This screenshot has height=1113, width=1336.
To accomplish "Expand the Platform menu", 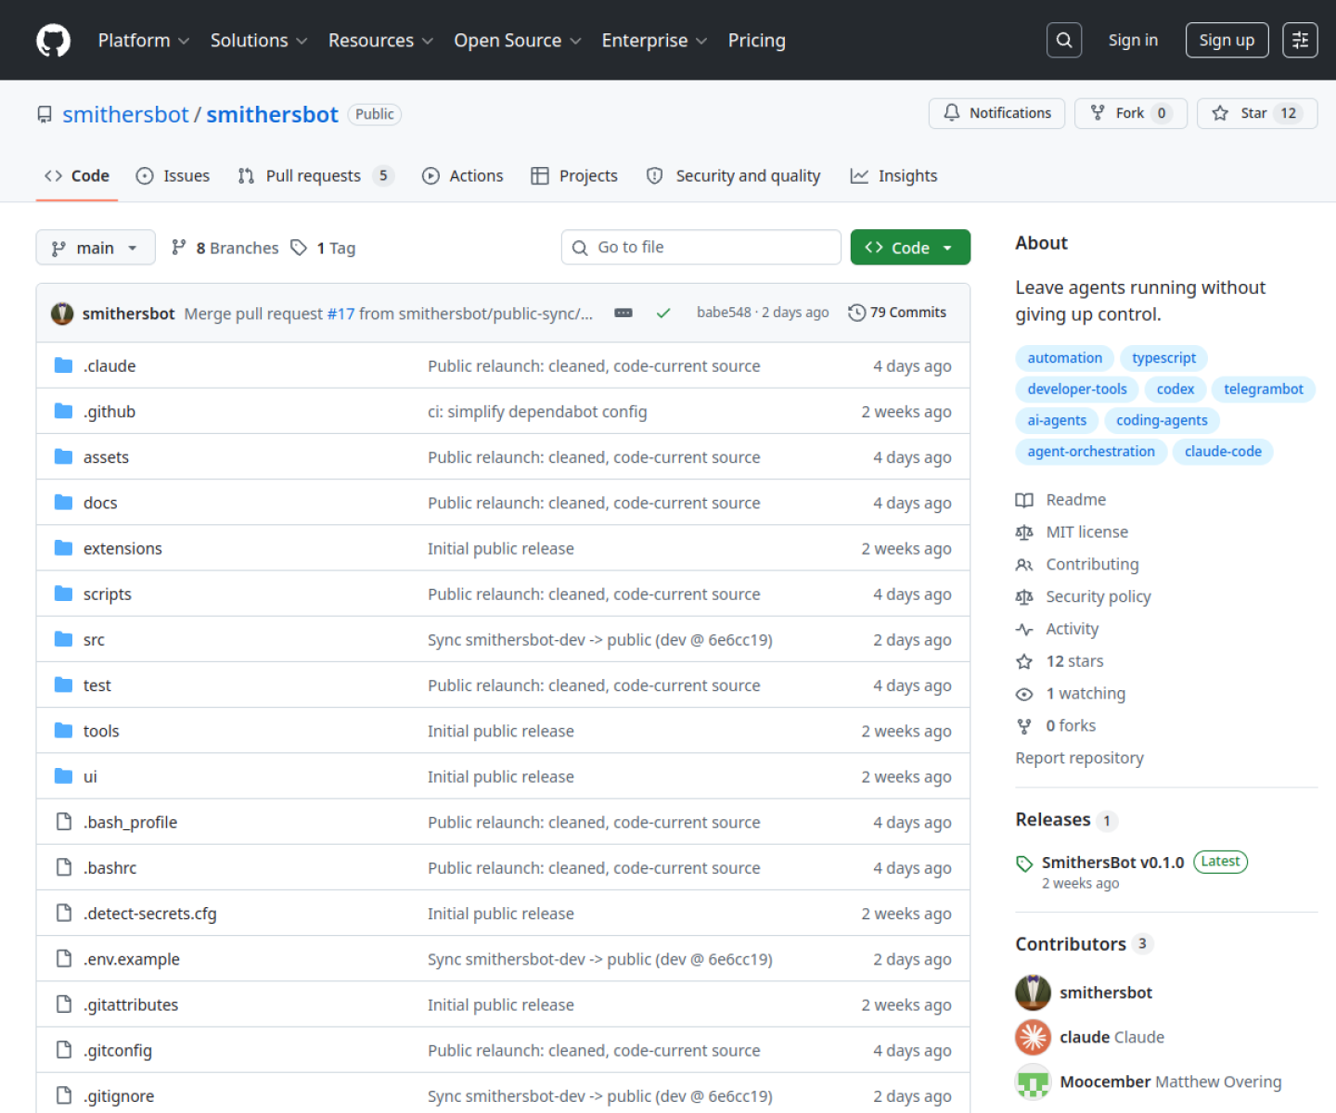I will [143, 41].
